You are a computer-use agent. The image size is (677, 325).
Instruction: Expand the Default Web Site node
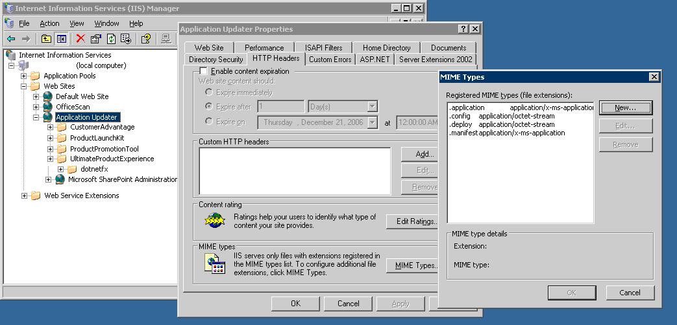coord(36,96)
